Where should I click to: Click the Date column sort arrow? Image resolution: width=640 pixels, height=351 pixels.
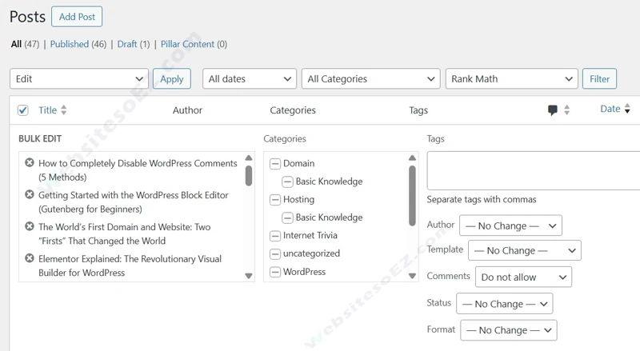click(627, 110)
